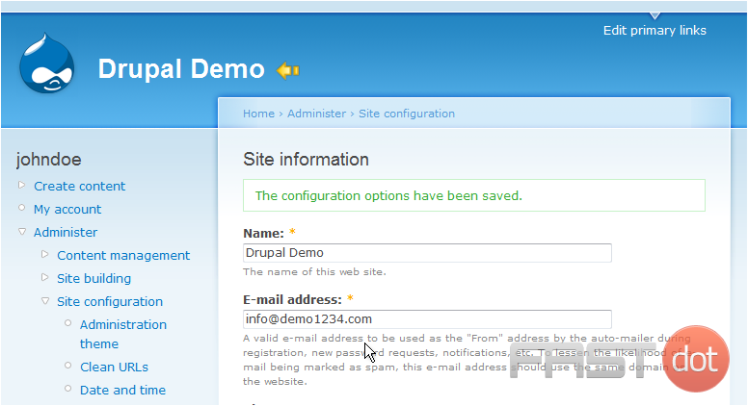Expand the Create content arrow
The width and height of the screenshot is (748, 406).
click(x=21, y=185)
